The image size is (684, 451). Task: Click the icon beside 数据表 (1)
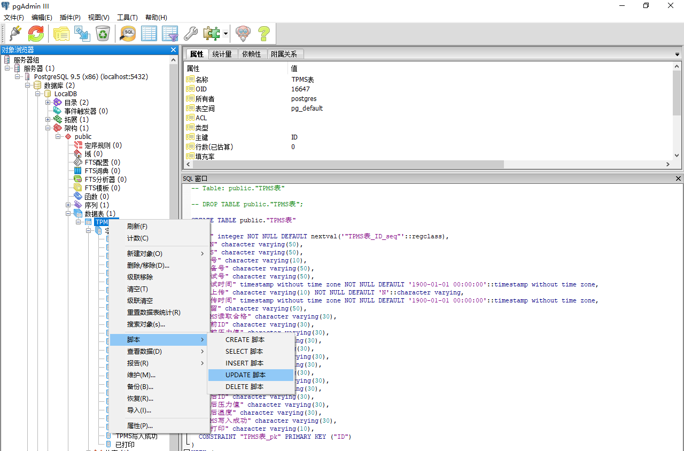pyautogui.click(x=78, y=214)
